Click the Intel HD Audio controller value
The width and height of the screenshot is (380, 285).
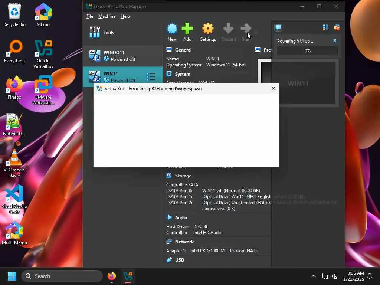tap(208, 233)
